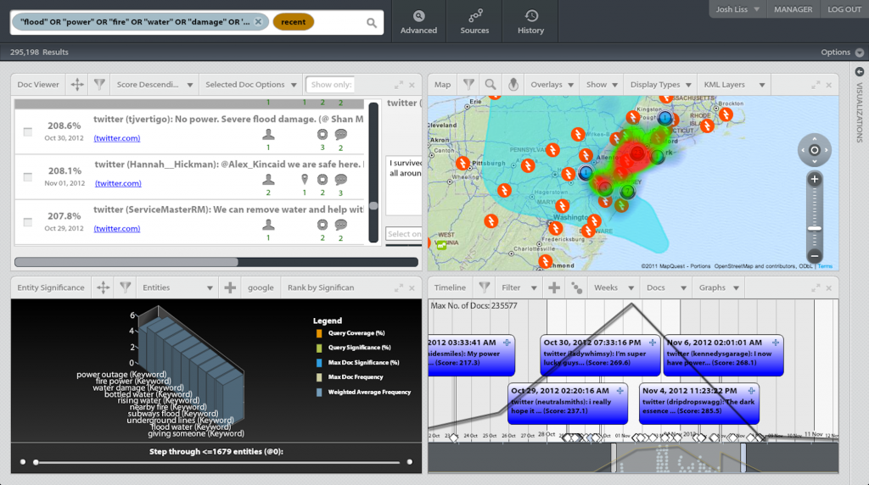Open the Overlays dropdown
The width and height of the screenshot is (869, 485).
[x=552, y=85]
